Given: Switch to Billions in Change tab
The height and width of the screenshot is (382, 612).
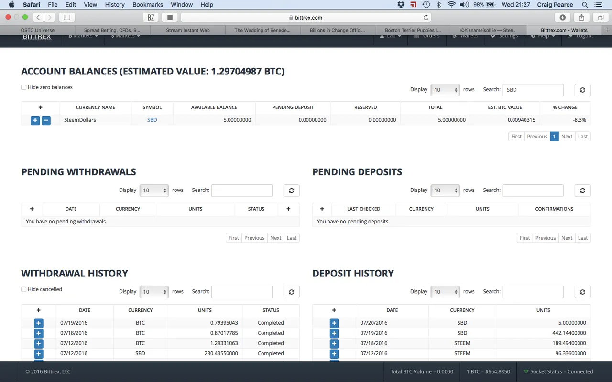Looking at the screenshot, I should 338,30.
